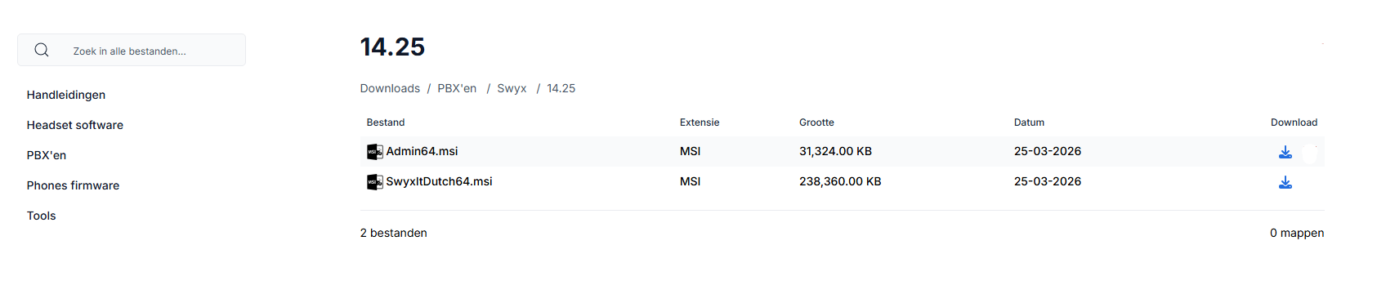Click the 14.25 page heading
Image resolution: width=1377 pixels, height=294 pixels.
(392, 47)
